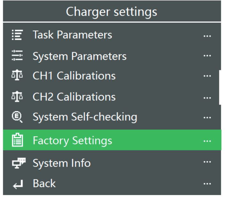Expand the System Self-checking ellipsis
The image size is (225, 197).
click(x=207, y=118)
